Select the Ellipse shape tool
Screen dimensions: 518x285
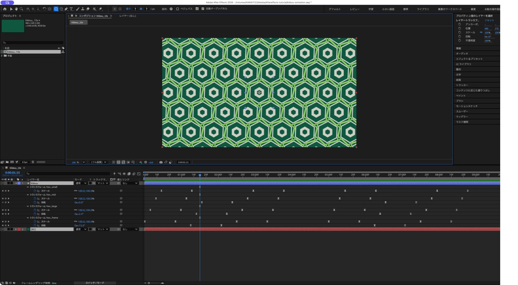tap(56, 9)
